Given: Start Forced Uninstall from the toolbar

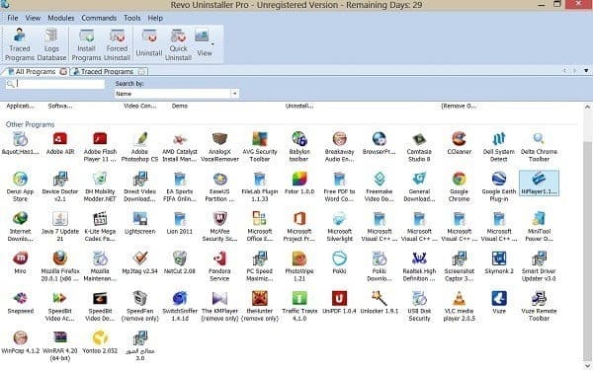Looking at the screenshot, I should click(x=117, y=44).
